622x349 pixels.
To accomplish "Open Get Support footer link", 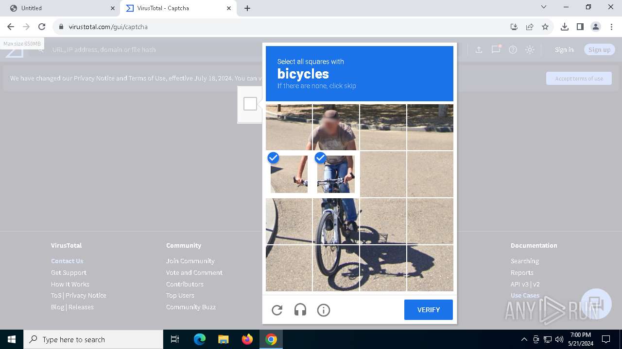I will click(x=69, y=272).
